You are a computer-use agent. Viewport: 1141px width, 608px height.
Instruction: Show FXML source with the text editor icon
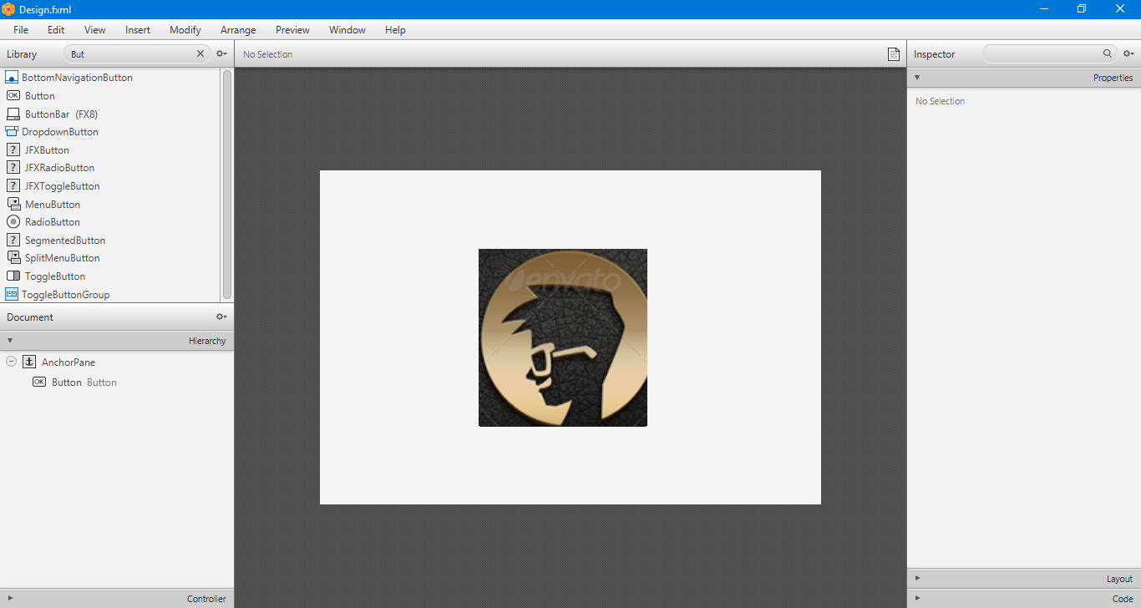coord(893,53)
